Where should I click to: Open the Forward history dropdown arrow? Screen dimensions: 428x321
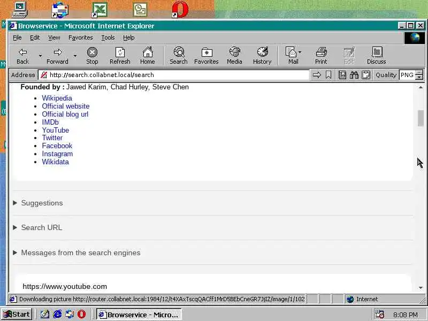click(75, 56)
